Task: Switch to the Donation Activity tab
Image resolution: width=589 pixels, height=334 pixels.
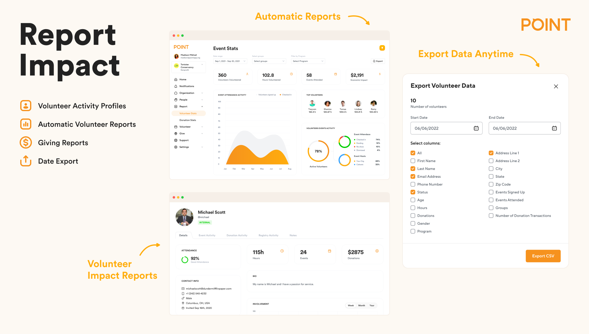Action: click(x=237, y=235)
